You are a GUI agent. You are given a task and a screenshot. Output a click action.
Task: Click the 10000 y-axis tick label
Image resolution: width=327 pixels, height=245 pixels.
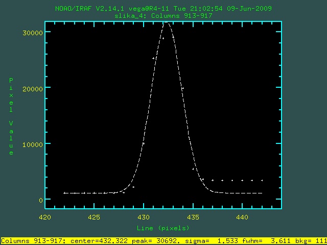pyautogui.click(x=33, y=144)
